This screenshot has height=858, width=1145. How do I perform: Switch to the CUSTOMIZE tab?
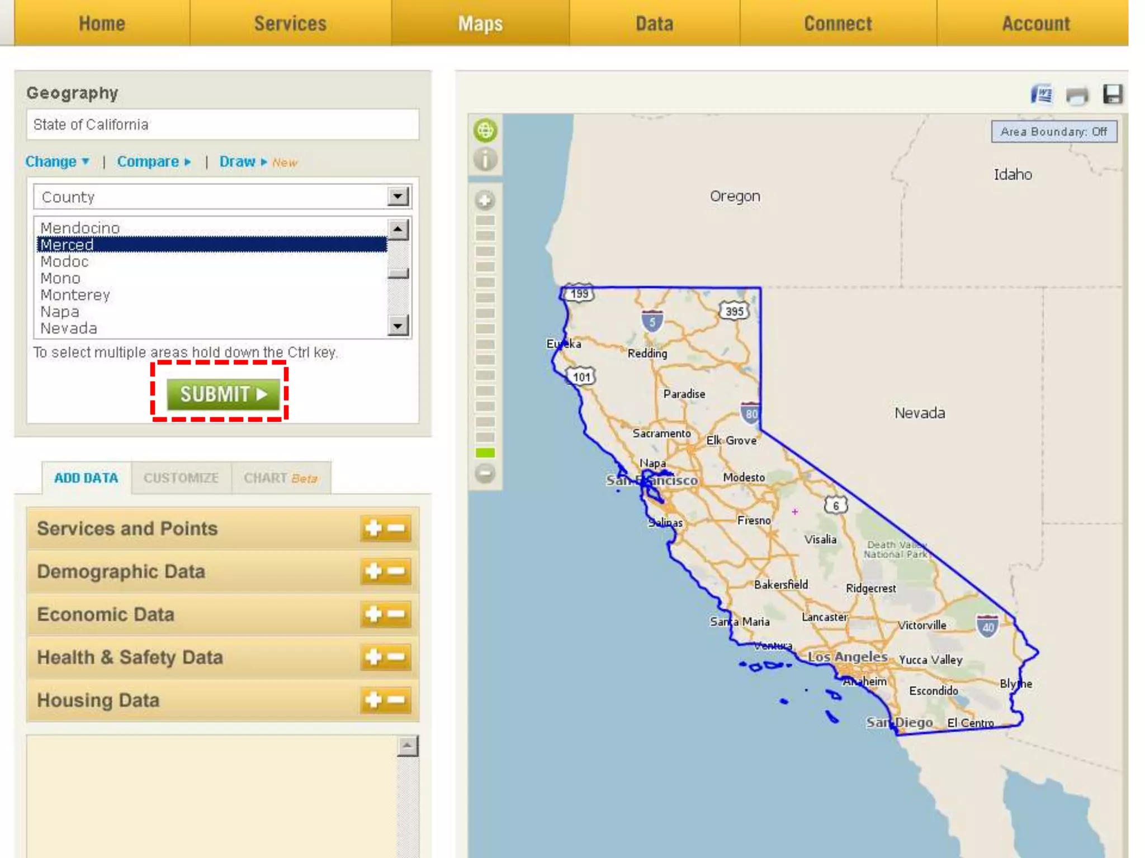click(x=181, y=478)
